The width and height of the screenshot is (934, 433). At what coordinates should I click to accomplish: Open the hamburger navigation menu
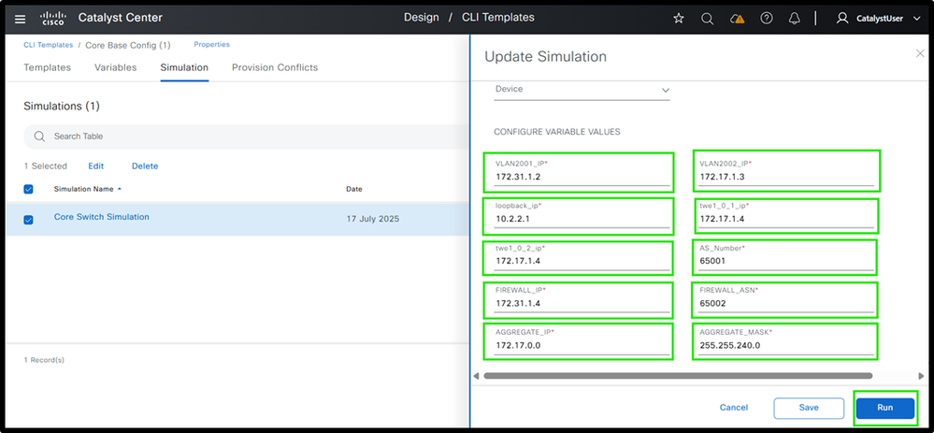coord(21,19)
